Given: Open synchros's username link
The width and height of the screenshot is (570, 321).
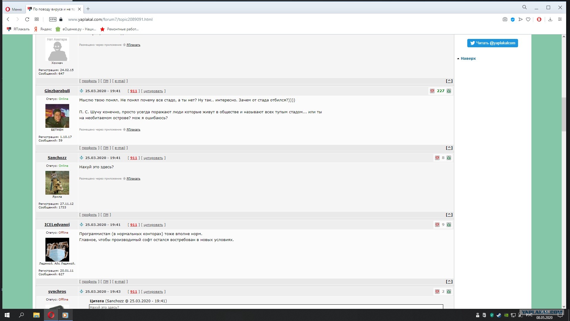Looking at the screenshot, I should tap(57, 292).
